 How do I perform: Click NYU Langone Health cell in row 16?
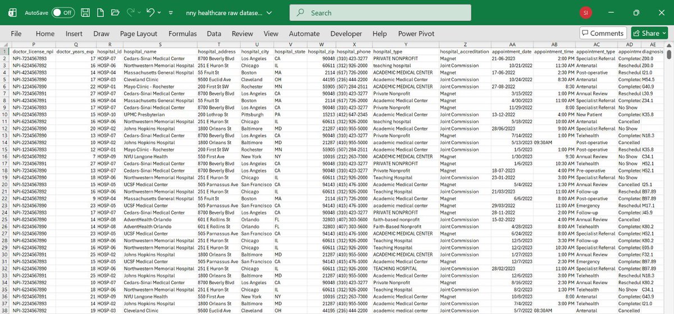[160, 156]
